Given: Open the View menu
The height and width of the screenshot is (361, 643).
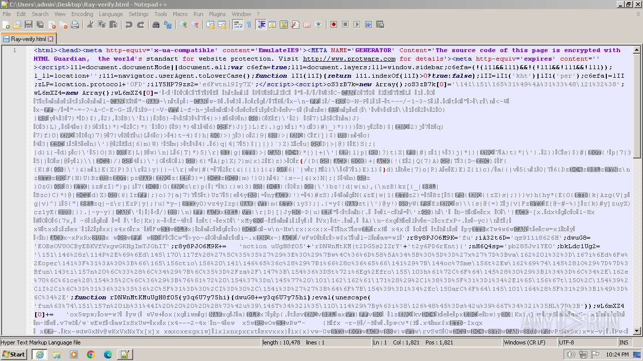Looking at the screenshot, I should [x=60, y=14].
